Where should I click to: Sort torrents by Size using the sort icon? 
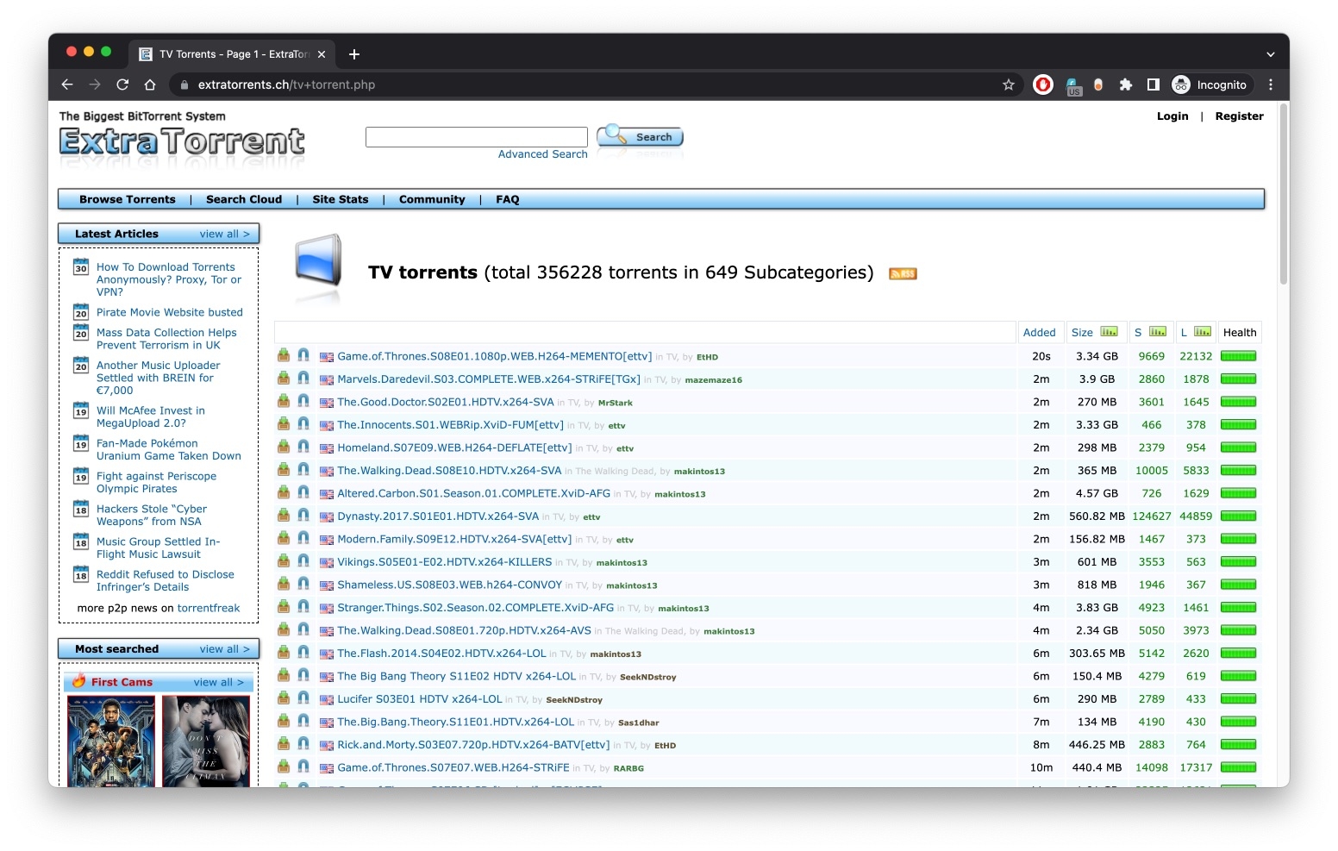(1110, 332)
